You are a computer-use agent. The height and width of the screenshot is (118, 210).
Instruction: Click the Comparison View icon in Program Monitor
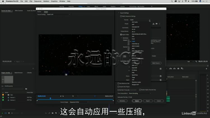click(x=182, y=69)
